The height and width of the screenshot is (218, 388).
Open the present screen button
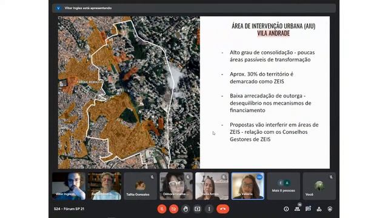click(198, 209)
